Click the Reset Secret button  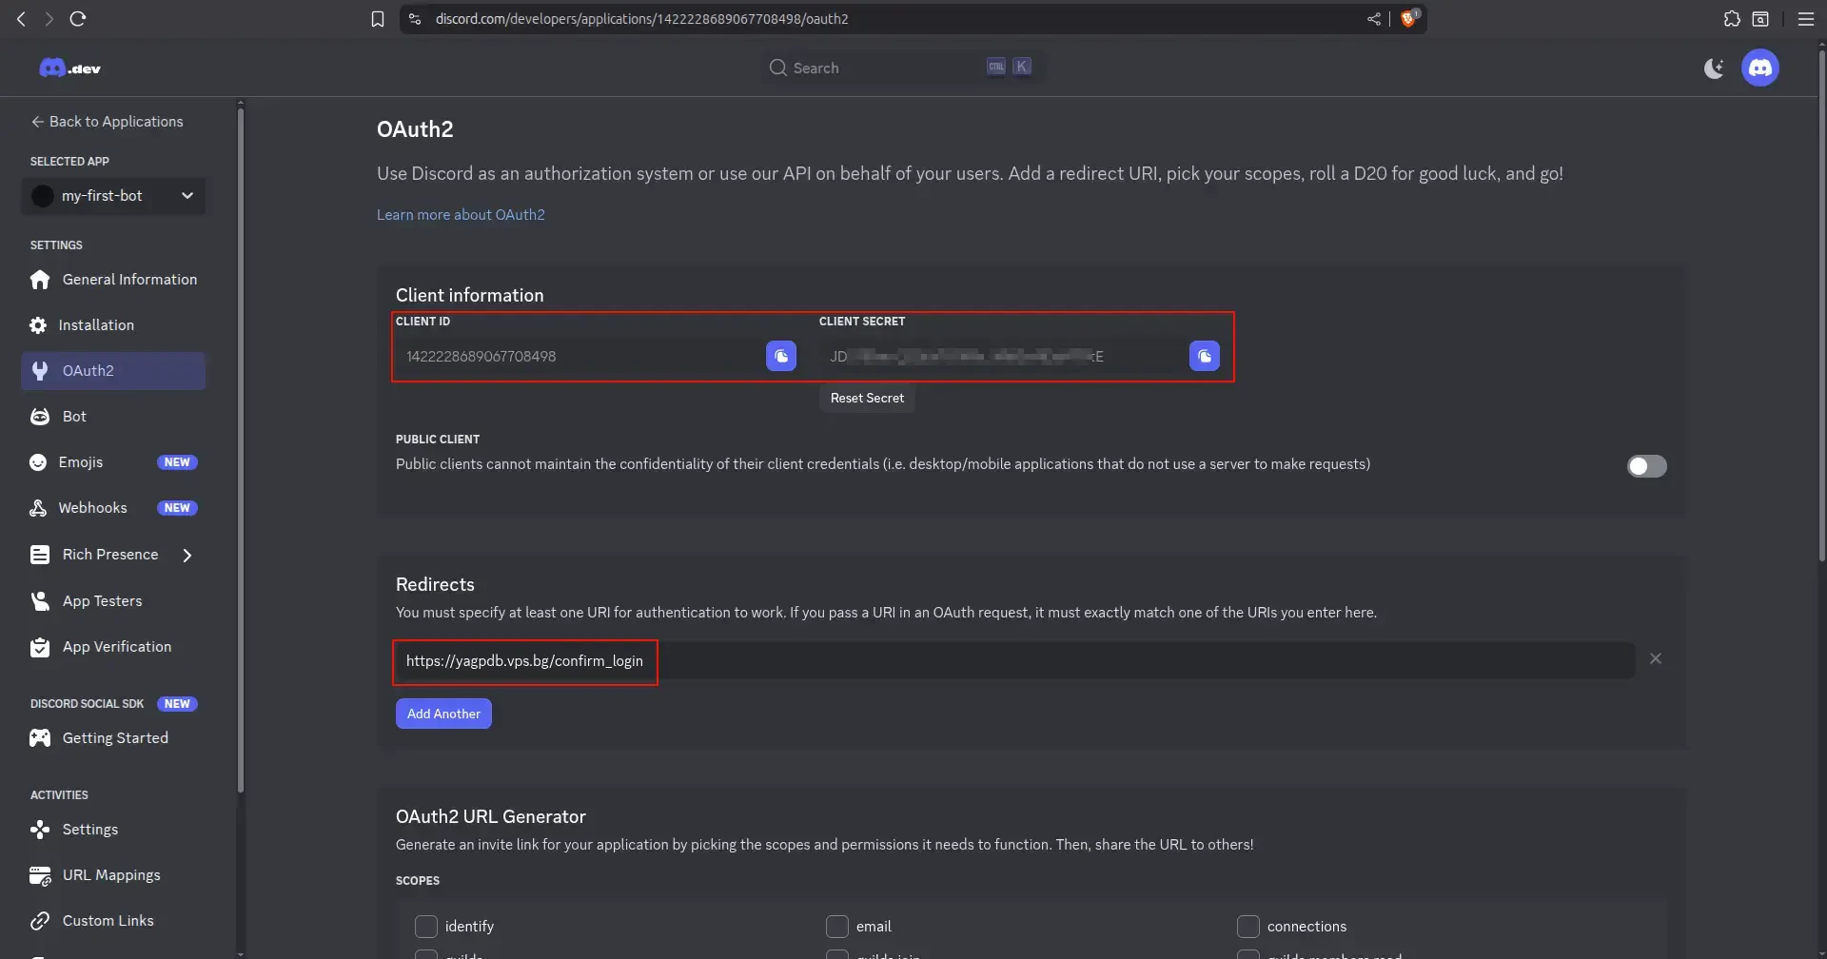867,398
